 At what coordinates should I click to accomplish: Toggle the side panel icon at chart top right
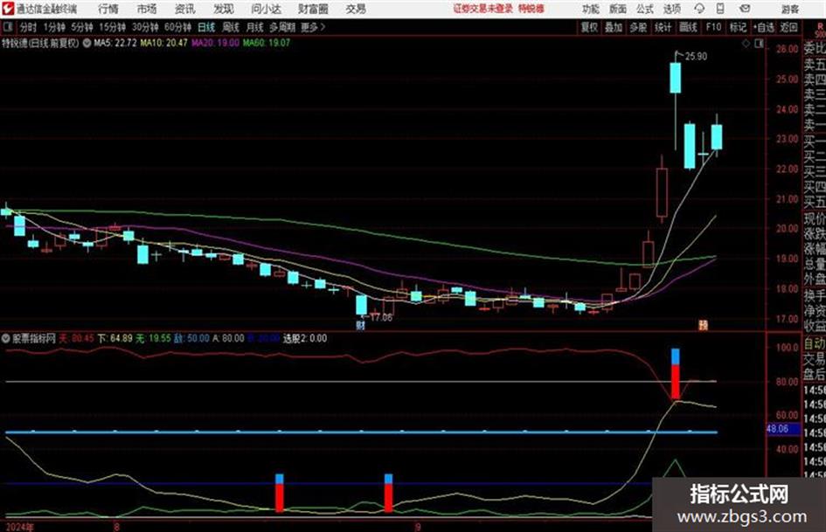759,44
